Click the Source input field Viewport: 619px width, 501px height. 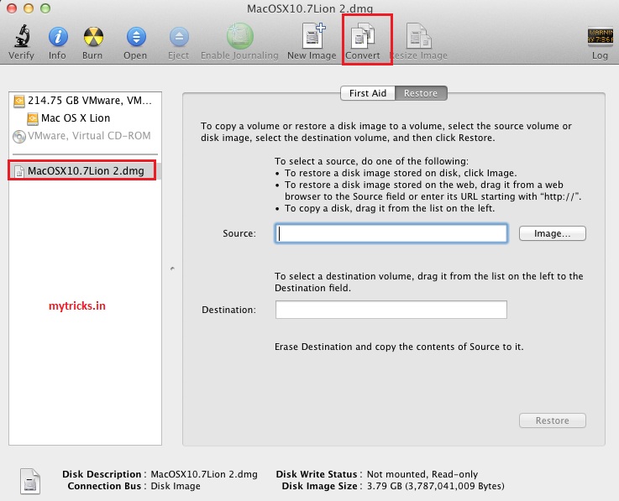(x=391, y=233)
